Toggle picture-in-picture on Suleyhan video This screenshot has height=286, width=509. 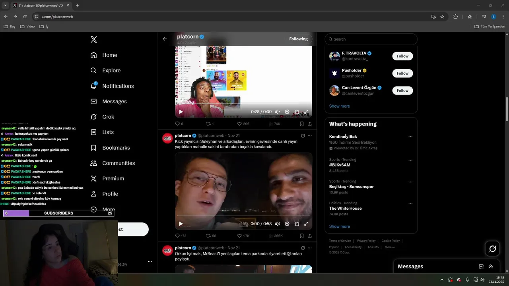pos(297,224)
